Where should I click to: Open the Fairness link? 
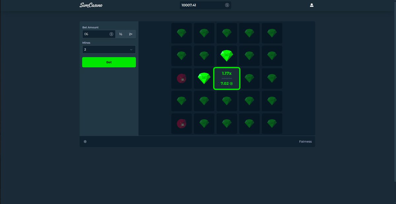click(x=305, y=142)
